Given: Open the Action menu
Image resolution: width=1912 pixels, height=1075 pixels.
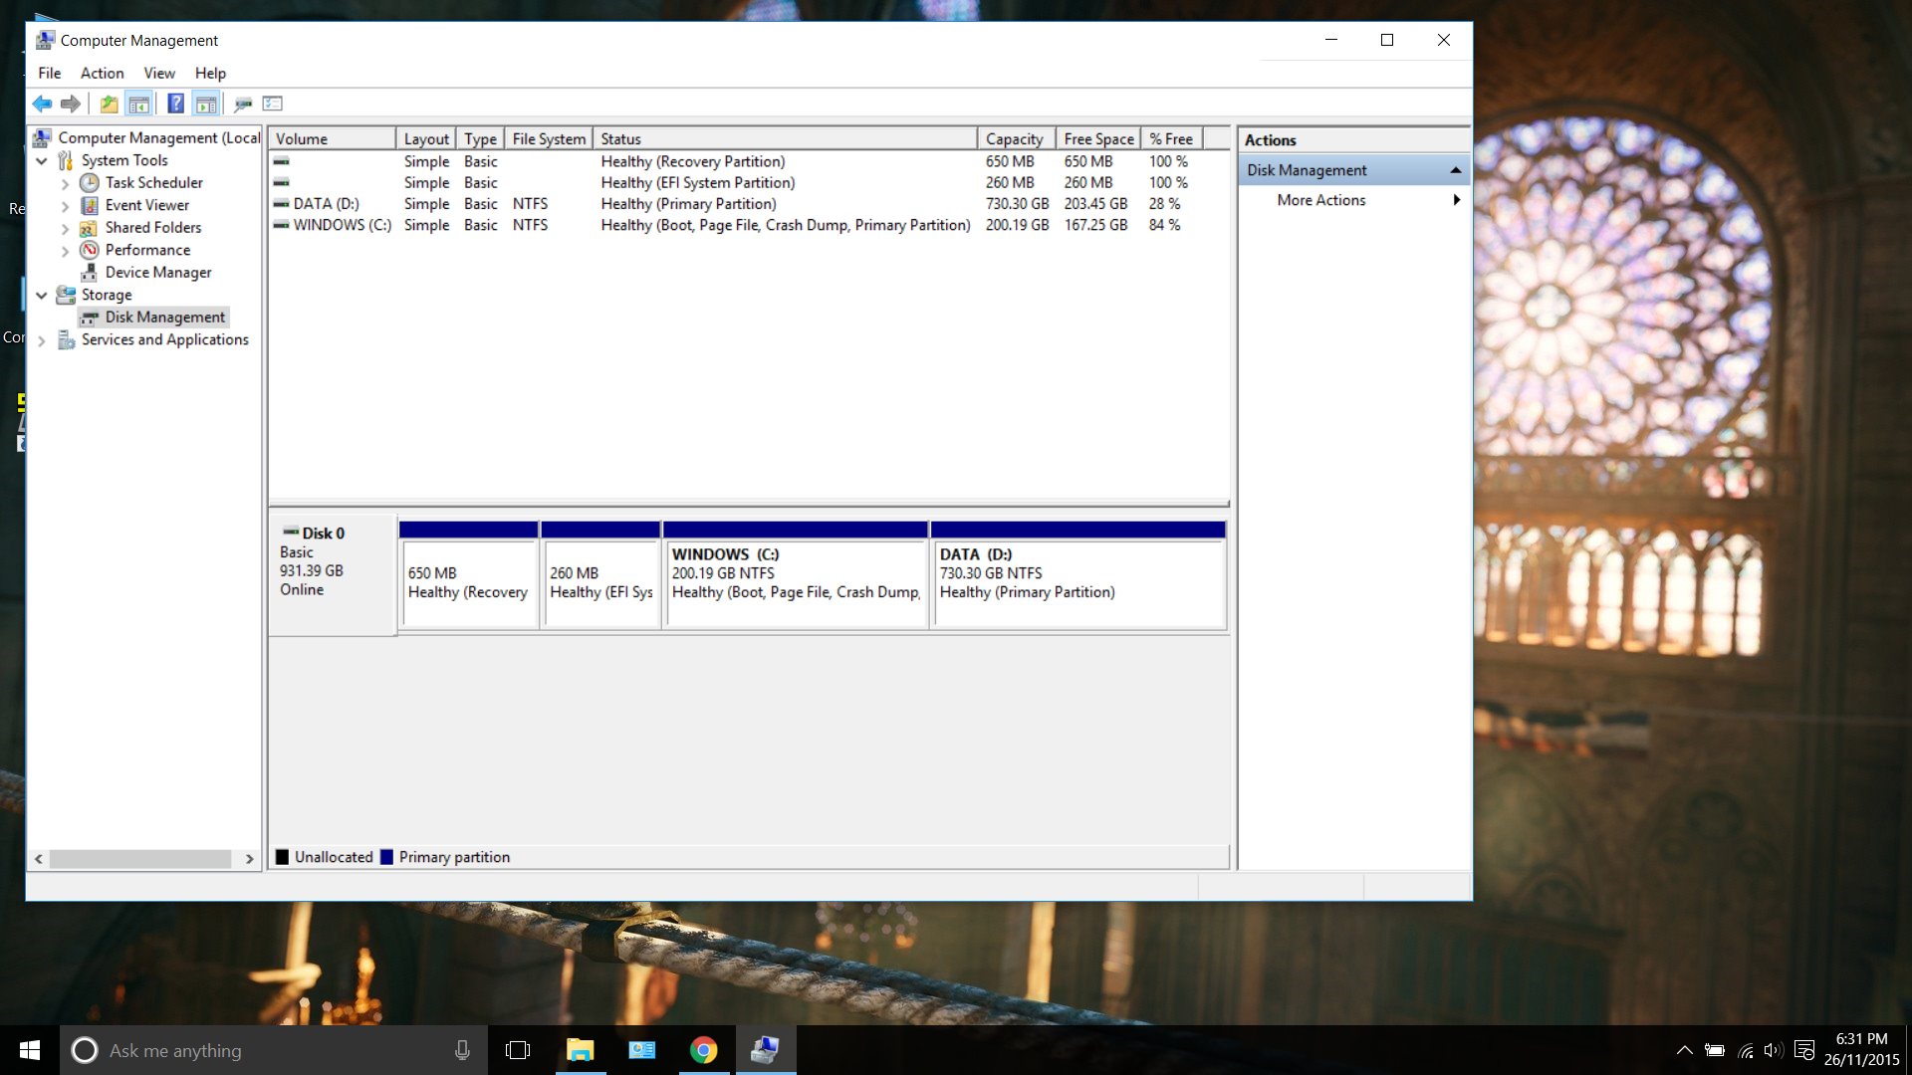Looking at the screenshot, I should tap(102, 73).
